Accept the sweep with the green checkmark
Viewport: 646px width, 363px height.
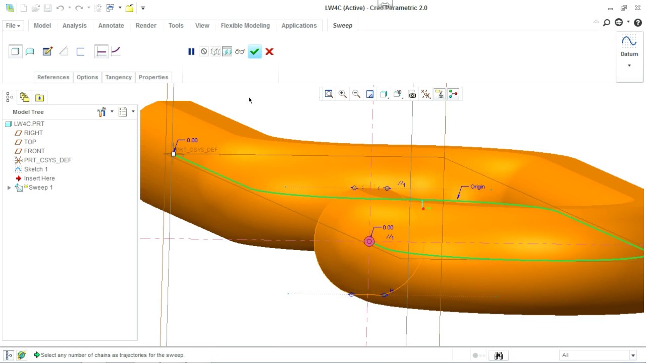(x=254, y=51)
